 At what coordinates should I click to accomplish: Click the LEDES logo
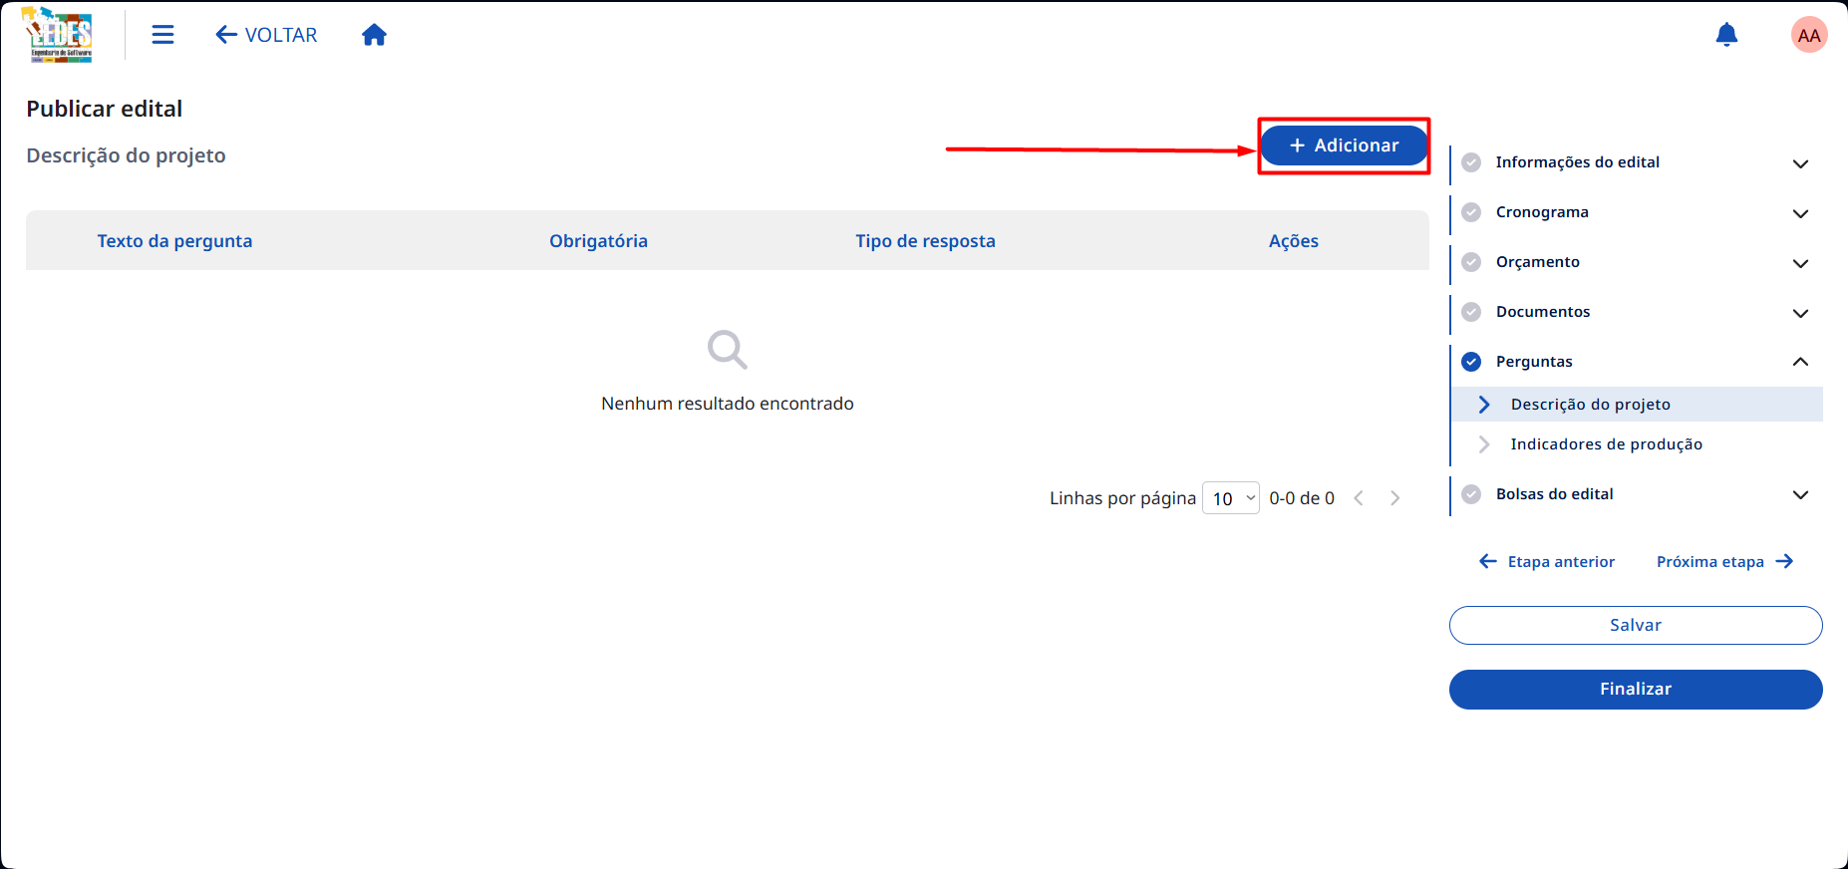[58, 35]
